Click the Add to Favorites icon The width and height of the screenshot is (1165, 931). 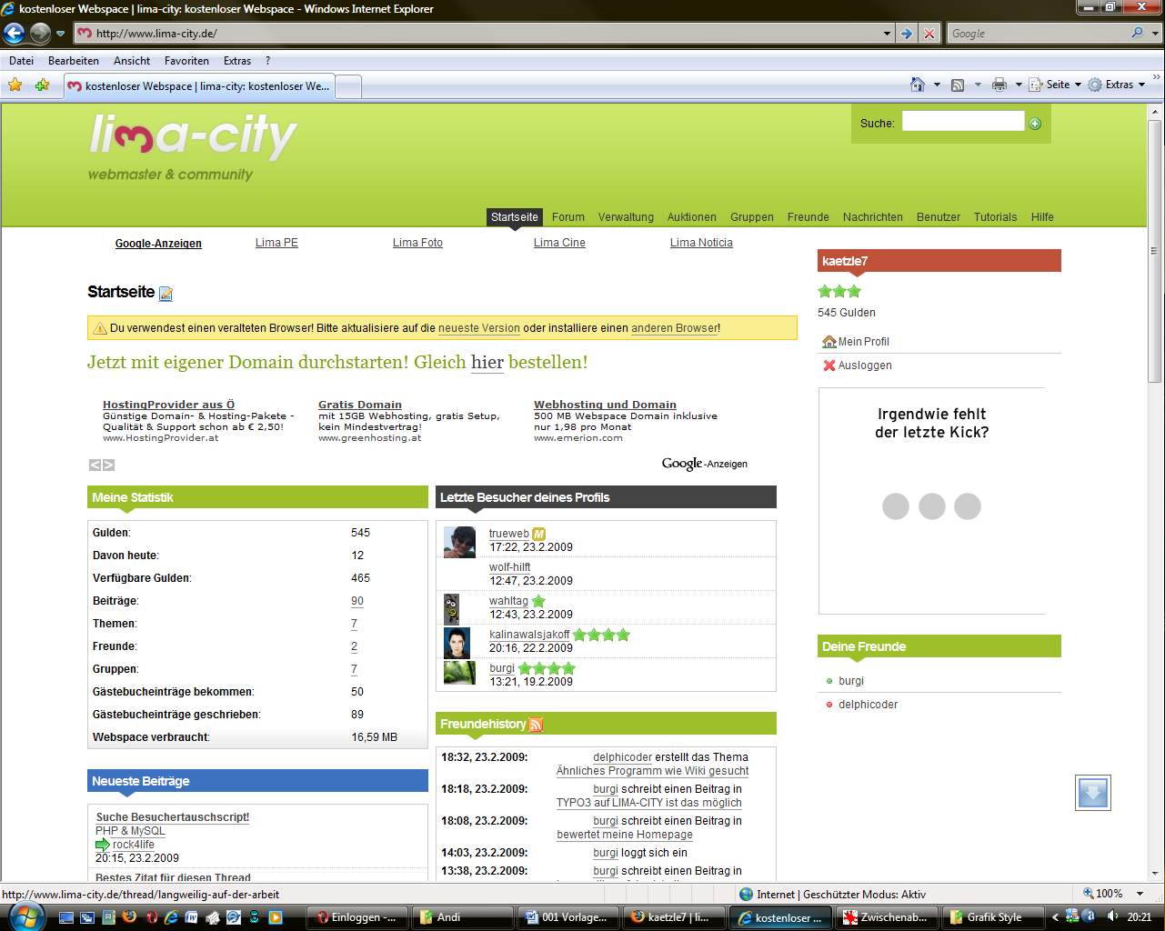(x=42, y=85)
